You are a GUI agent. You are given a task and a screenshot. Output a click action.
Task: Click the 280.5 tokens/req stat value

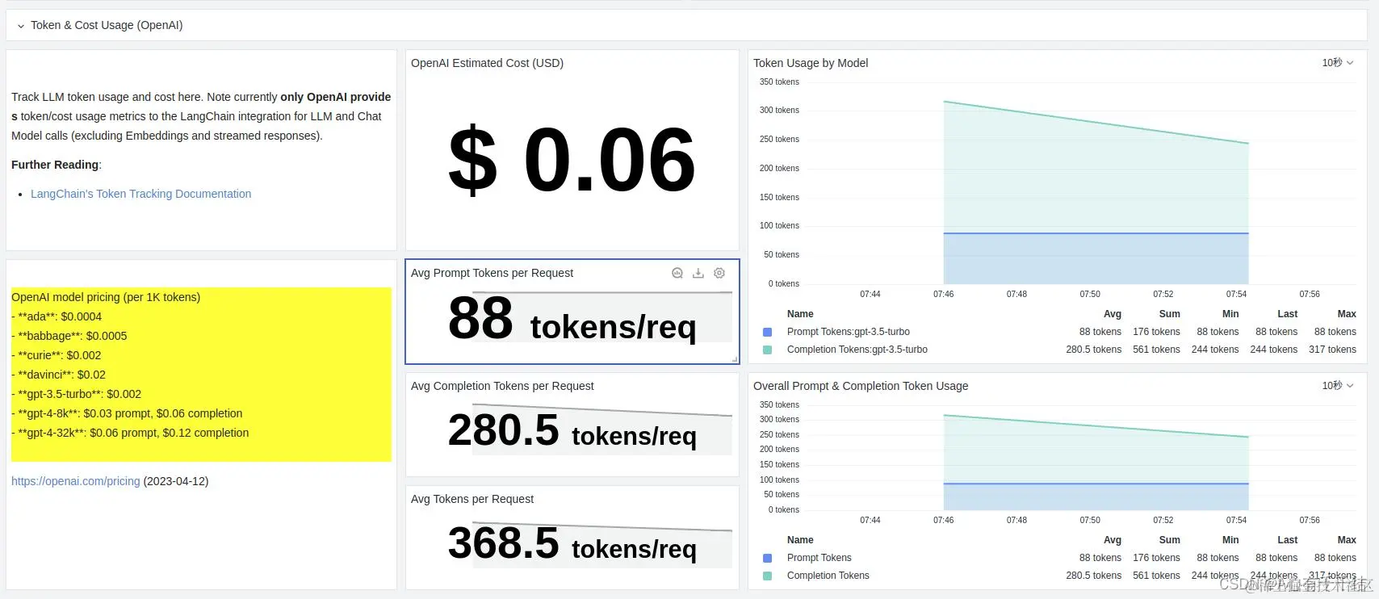tap(572, 430)
